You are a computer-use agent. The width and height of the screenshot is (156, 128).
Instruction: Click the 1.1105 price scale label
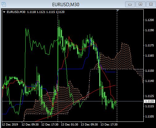[150, 117]
